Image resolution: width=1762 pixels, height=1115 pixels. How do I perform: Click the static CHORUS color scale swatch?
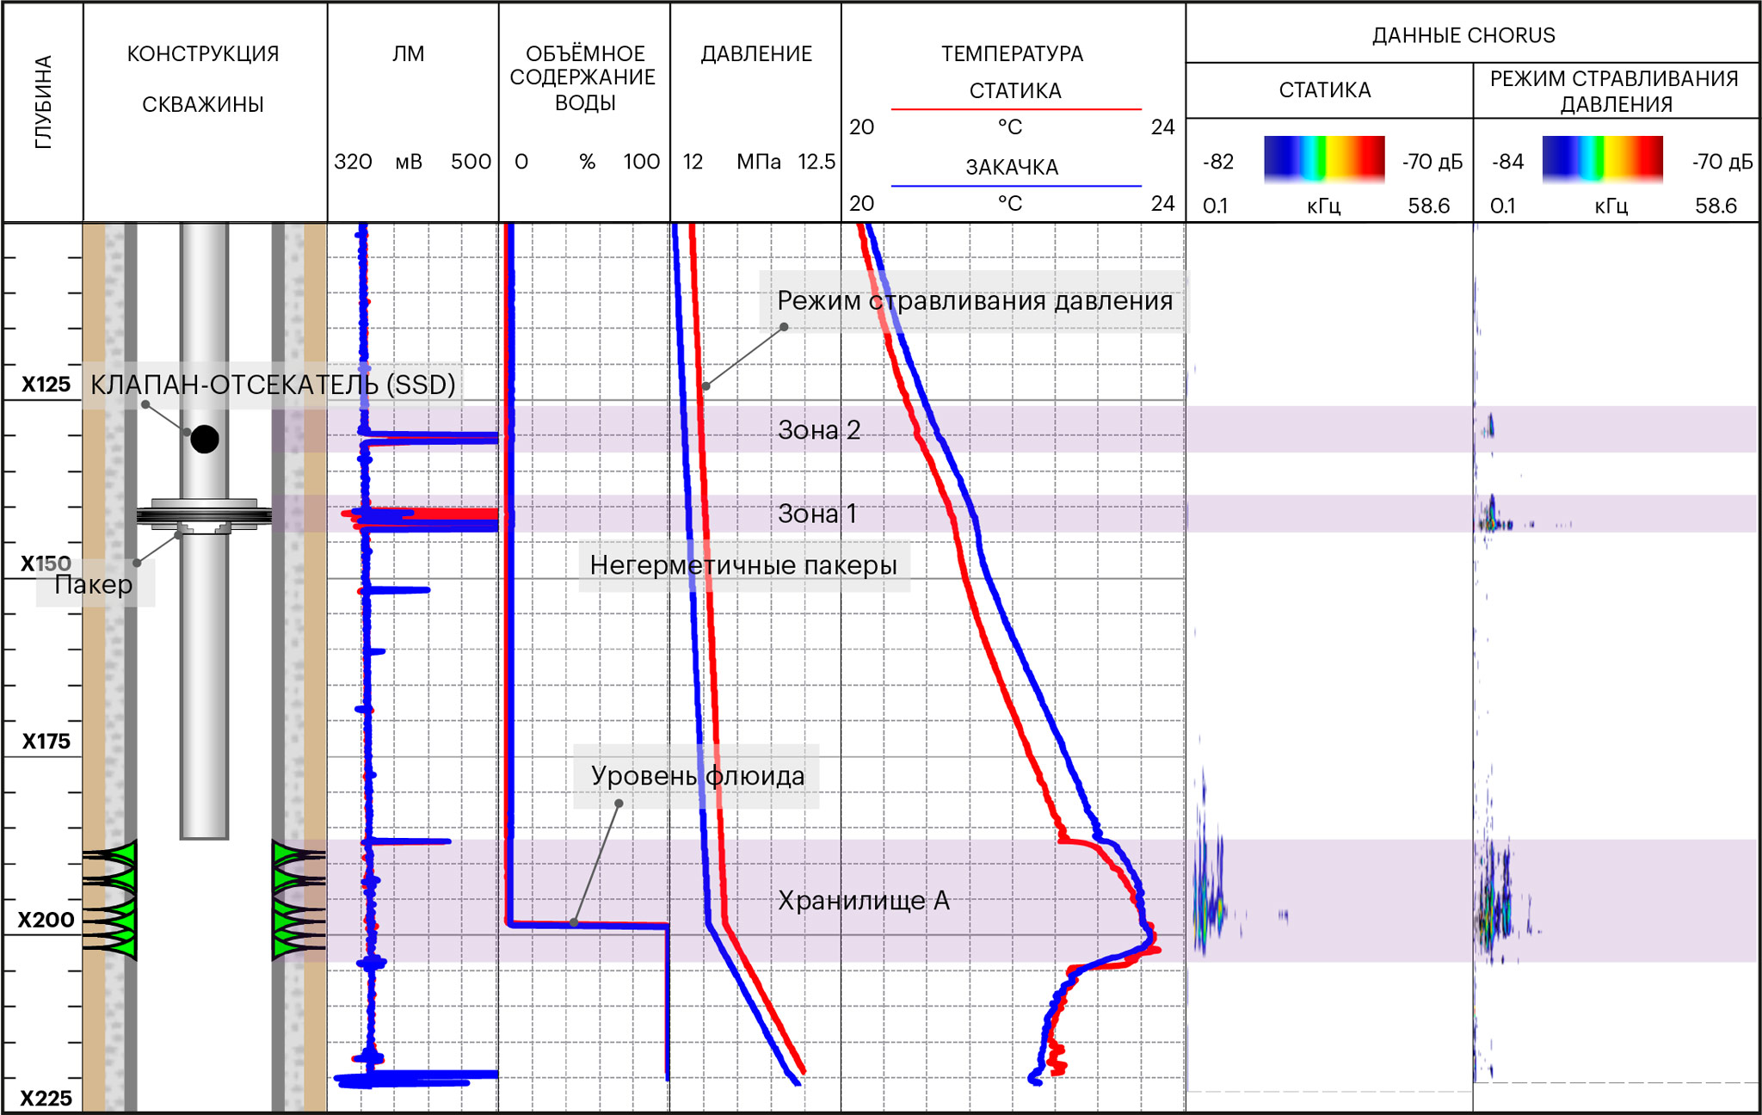pyautogui.click(x=1324, y=158)
